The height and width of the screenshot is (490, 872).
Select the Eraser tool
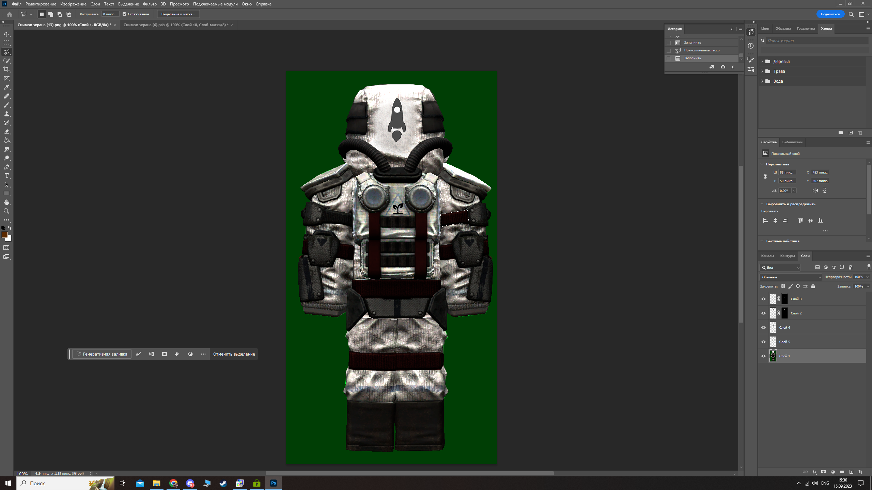(6, 131)
